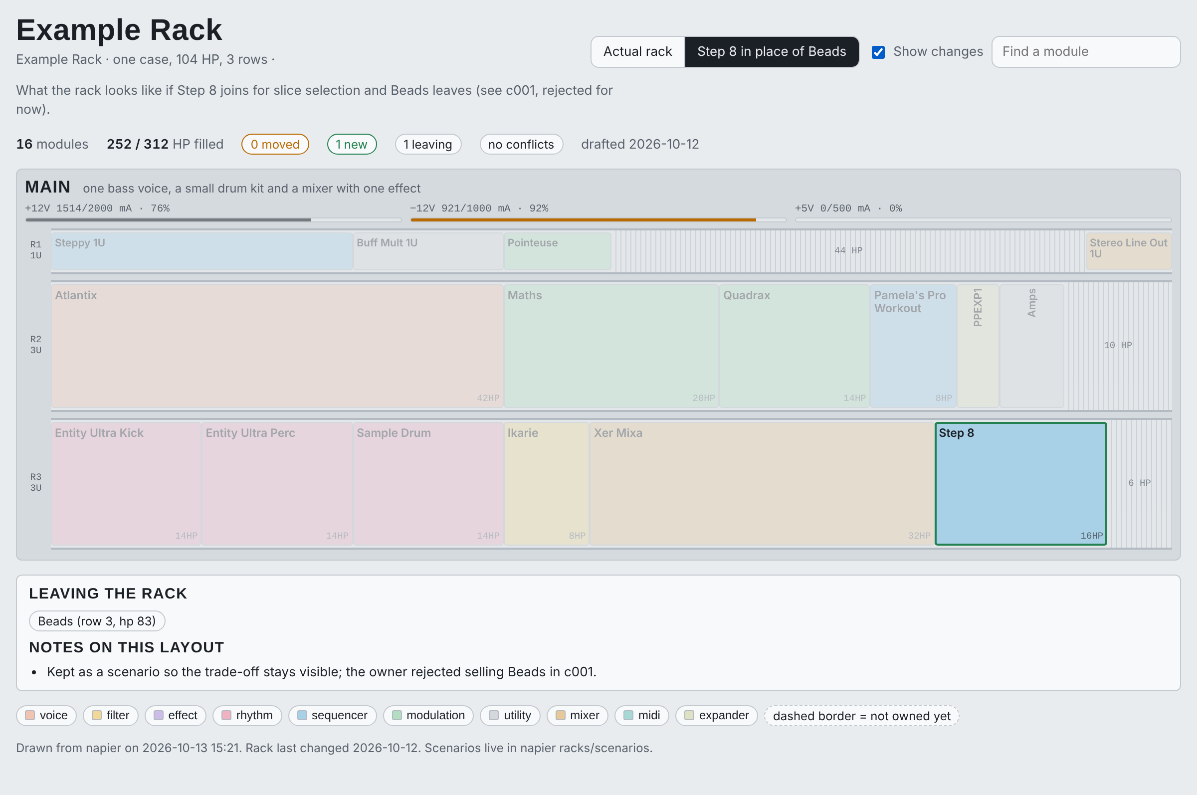This screenshot has width=1197, height=795.
Task: Click the 1 leaving badge
Action: tap(428, 145)
